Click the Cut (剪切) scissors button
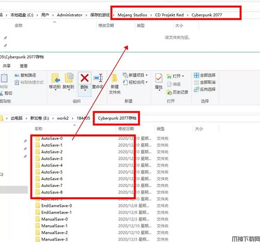 tap(6, 93)
